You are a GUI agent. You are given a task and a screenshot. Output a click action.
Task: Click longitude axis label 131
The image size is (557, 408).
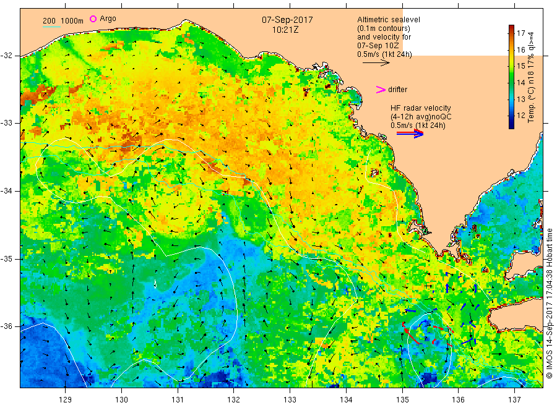pos(178,400)
